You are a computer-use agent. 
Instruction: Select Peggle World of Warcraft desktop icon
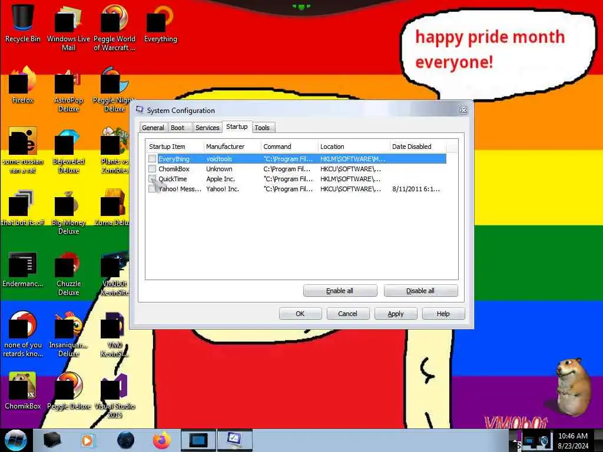pyautogui.click(x=114, y=28)
